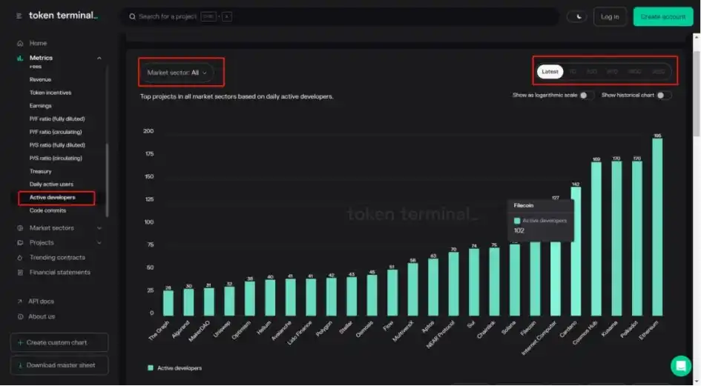Enable Show as logarithmic scale

point(587,95)
